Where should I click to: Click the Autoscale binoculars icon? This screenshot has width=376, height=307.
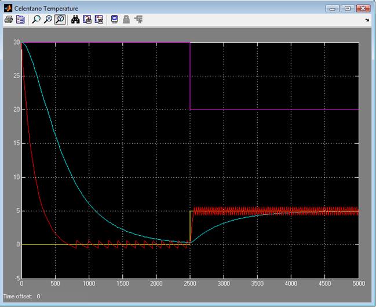(75, 20)
